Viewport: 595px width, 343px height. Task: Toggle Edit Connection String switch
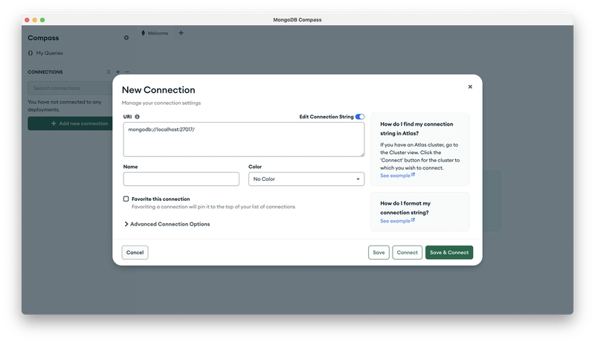pos(360,117)
